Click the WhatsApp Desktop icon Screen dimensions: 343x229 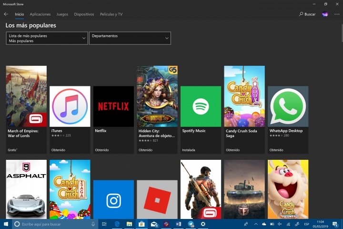(x=288, y=106)
